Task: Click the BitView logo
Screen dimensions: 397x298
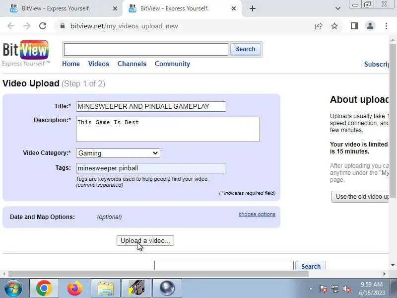Action: (x=26, y=53)
